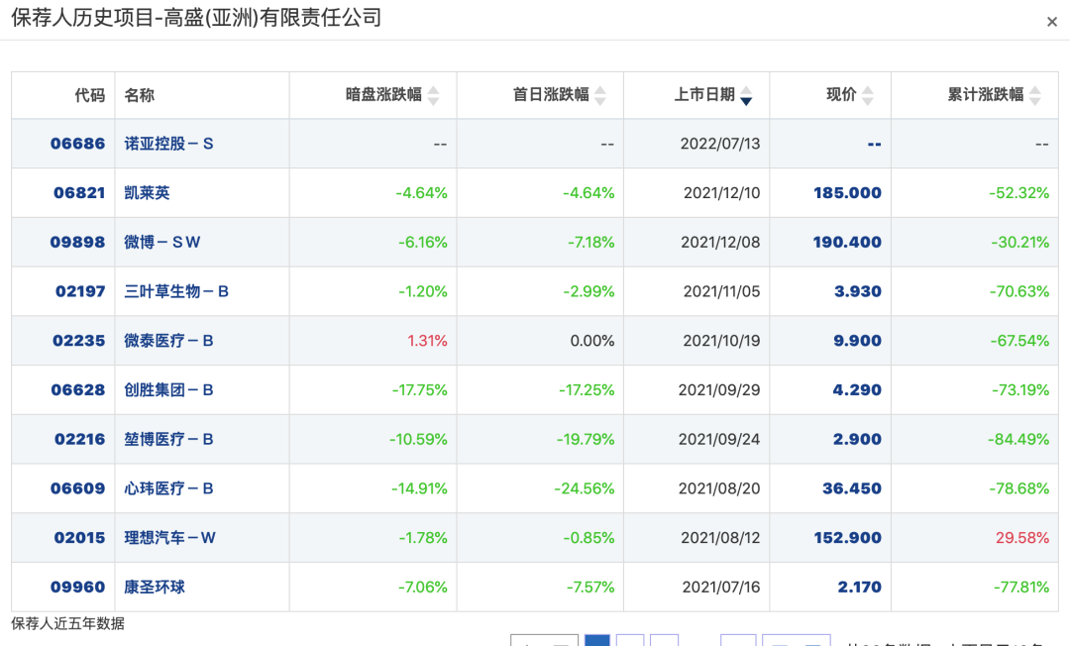Screen dimensions: 1070x646
Task: Open stock code 06821
Action: (79, 193)
